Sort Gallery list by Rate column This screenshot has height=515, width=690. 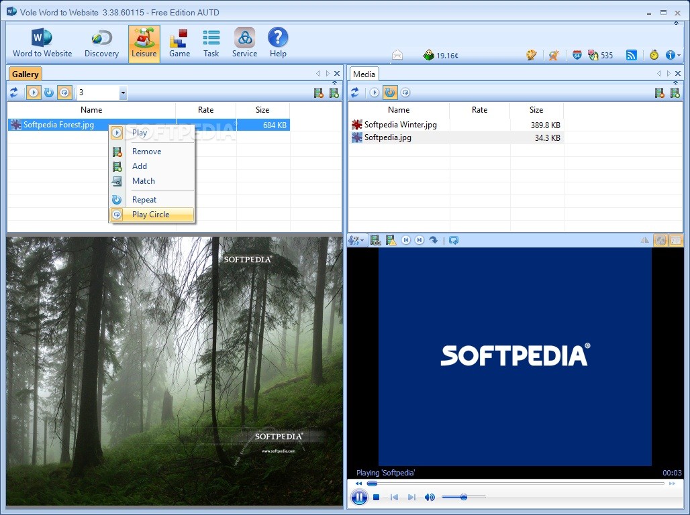point(205,110)
